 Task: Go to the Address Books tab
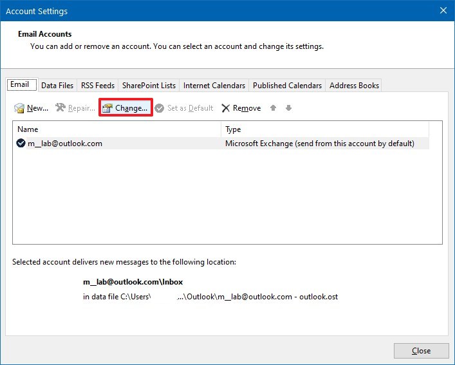(x=354, y=86)
